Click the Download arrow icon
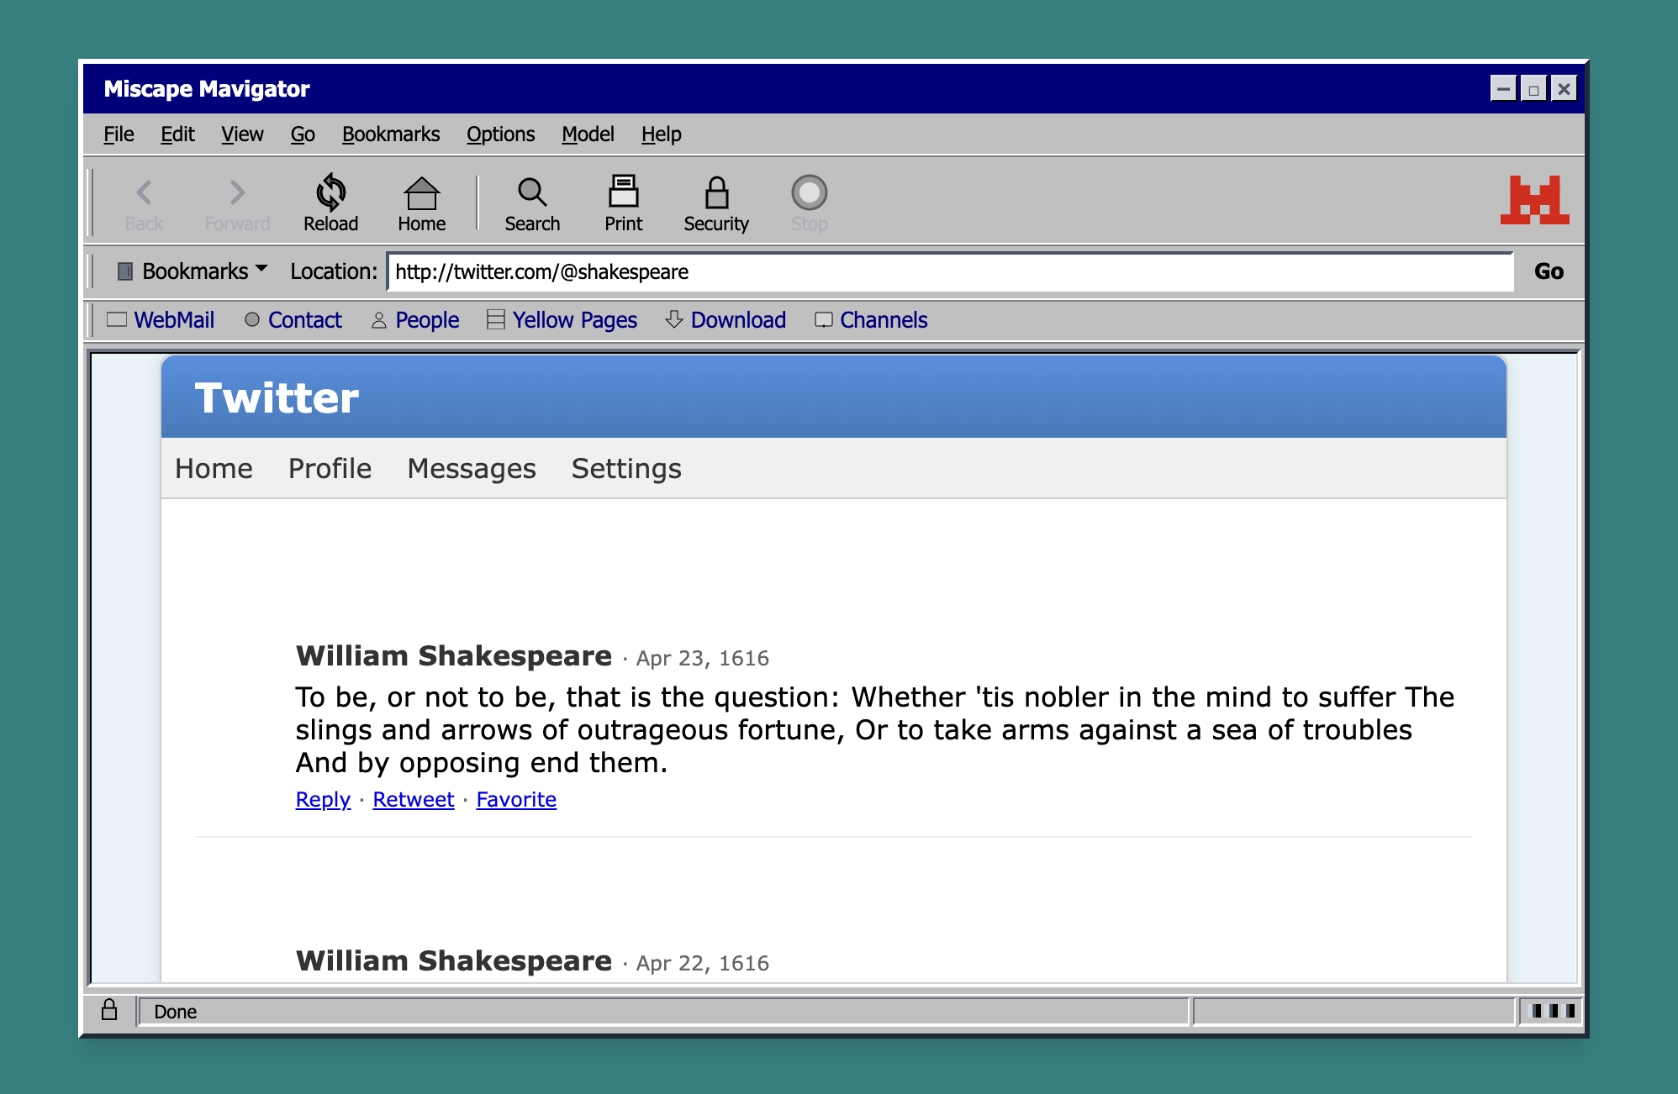This screenshot has width=1678, height=1094. coord(673,319)
